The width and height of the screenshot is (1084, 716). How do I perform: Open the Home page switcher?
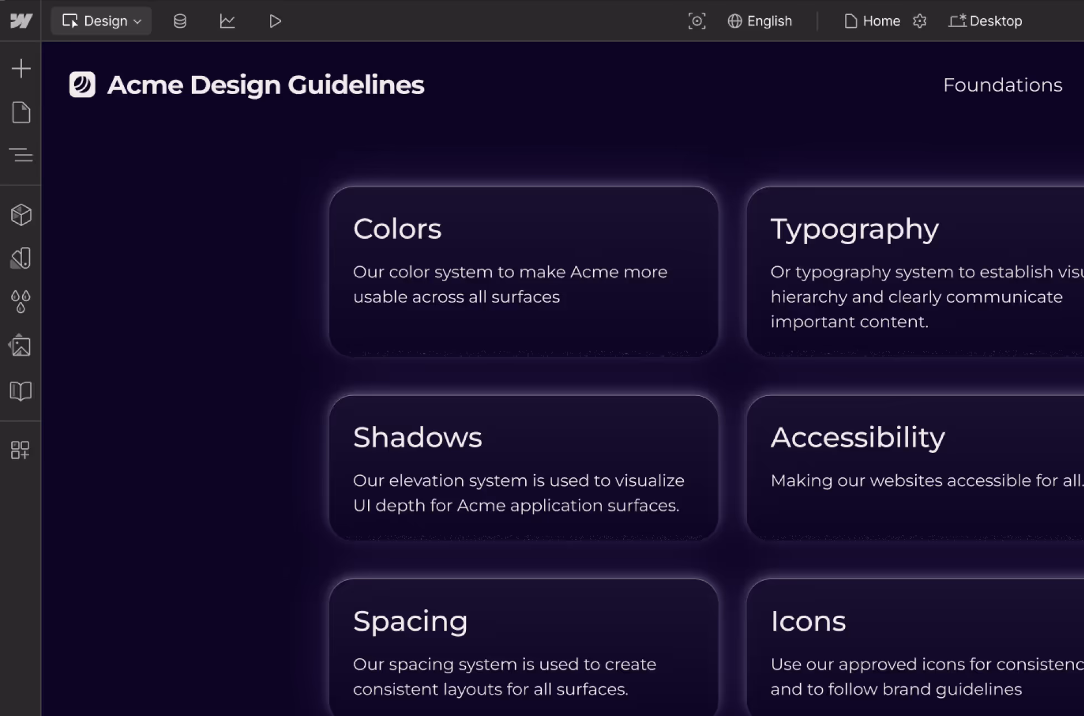point(872,21)
